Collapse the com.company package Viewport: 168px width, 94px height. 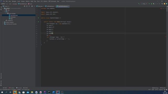[6, 14]
